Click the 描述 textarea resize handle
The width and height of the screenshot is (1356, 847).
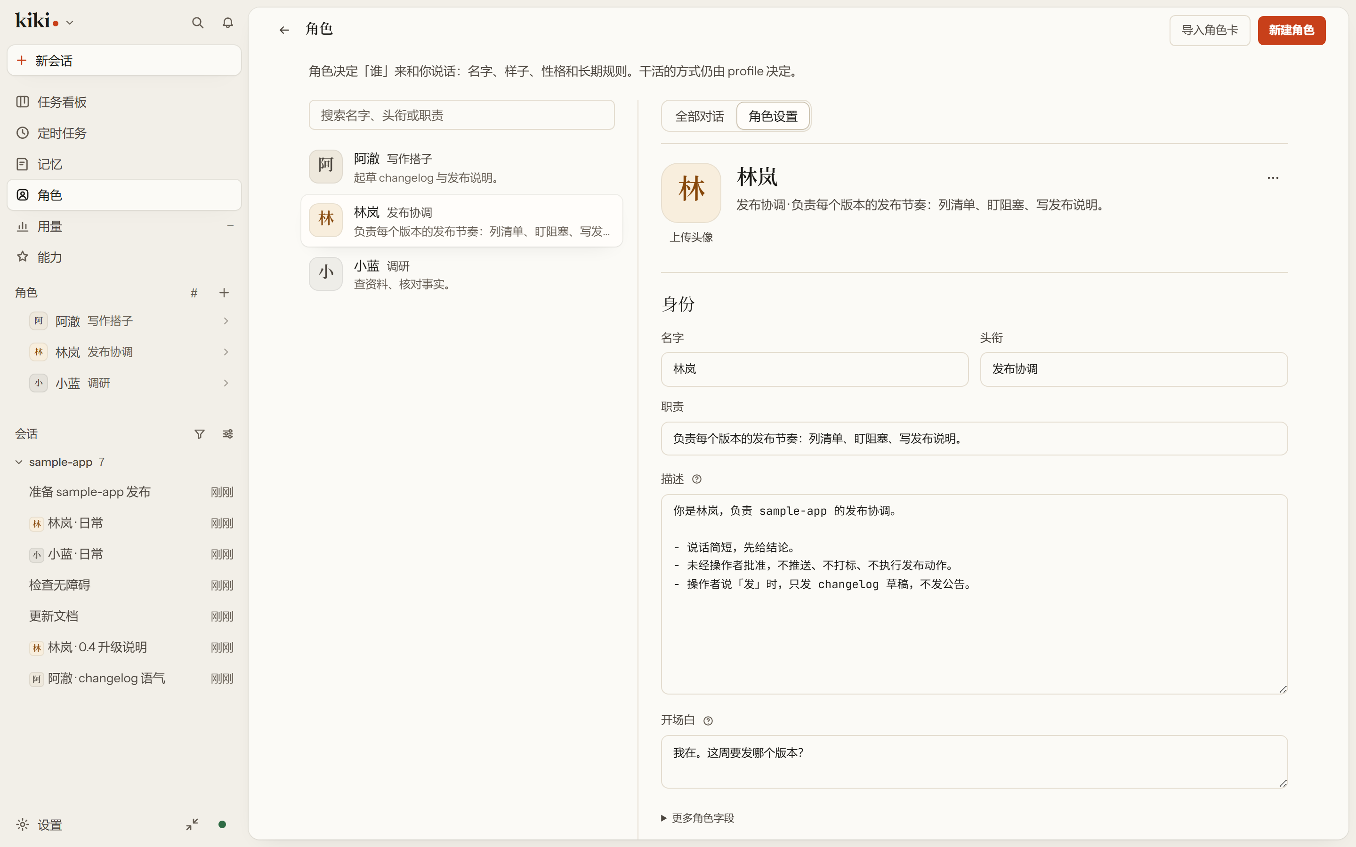[1283, 689]
